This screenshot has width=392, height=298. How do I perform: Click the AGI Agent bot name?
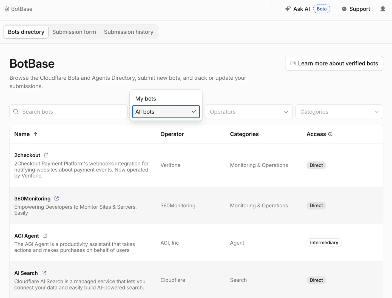click(x=27, y=236)
